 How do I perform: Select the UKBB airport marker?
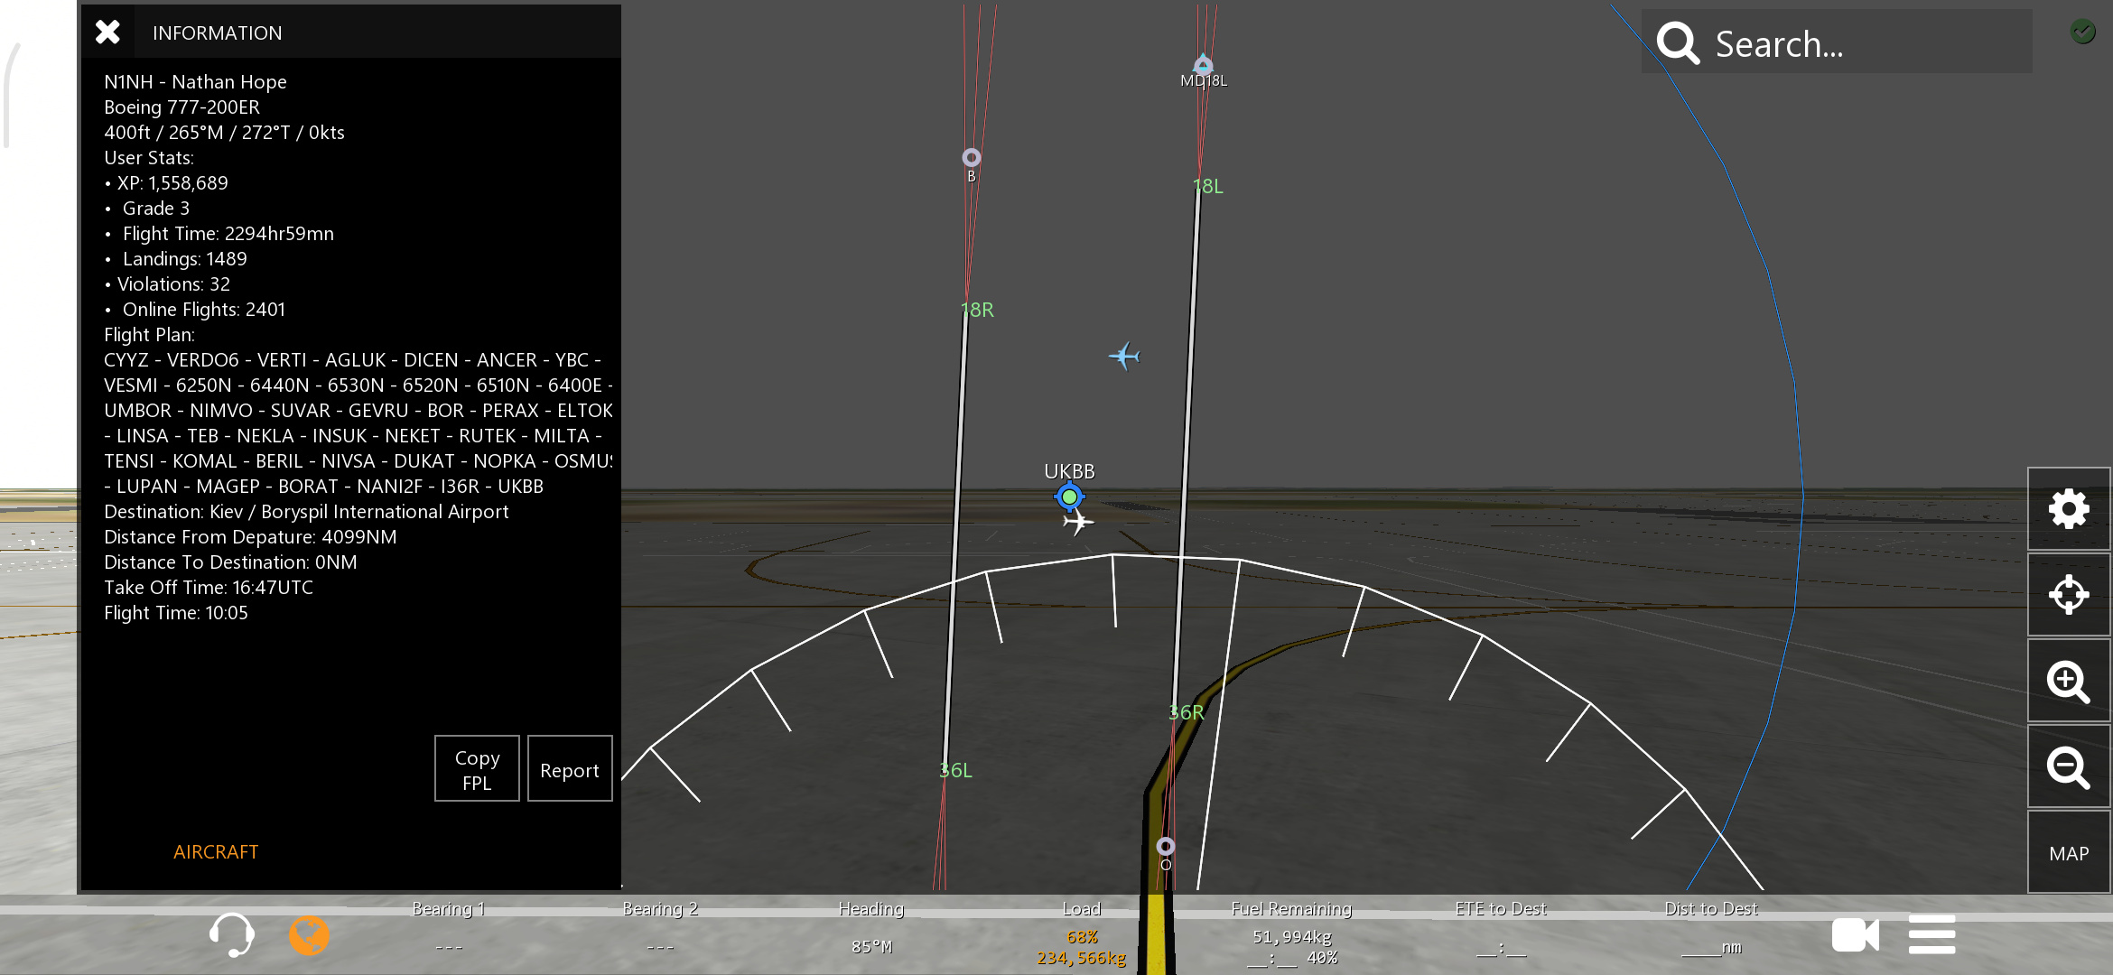click(x=1069, y=497)
